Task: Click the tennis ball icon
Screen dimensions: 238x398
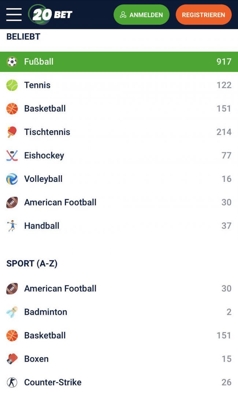Action: tap(12, 85)
